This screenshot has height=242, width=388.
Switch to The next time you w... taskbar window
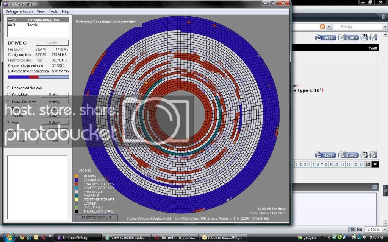coord(175,237)
